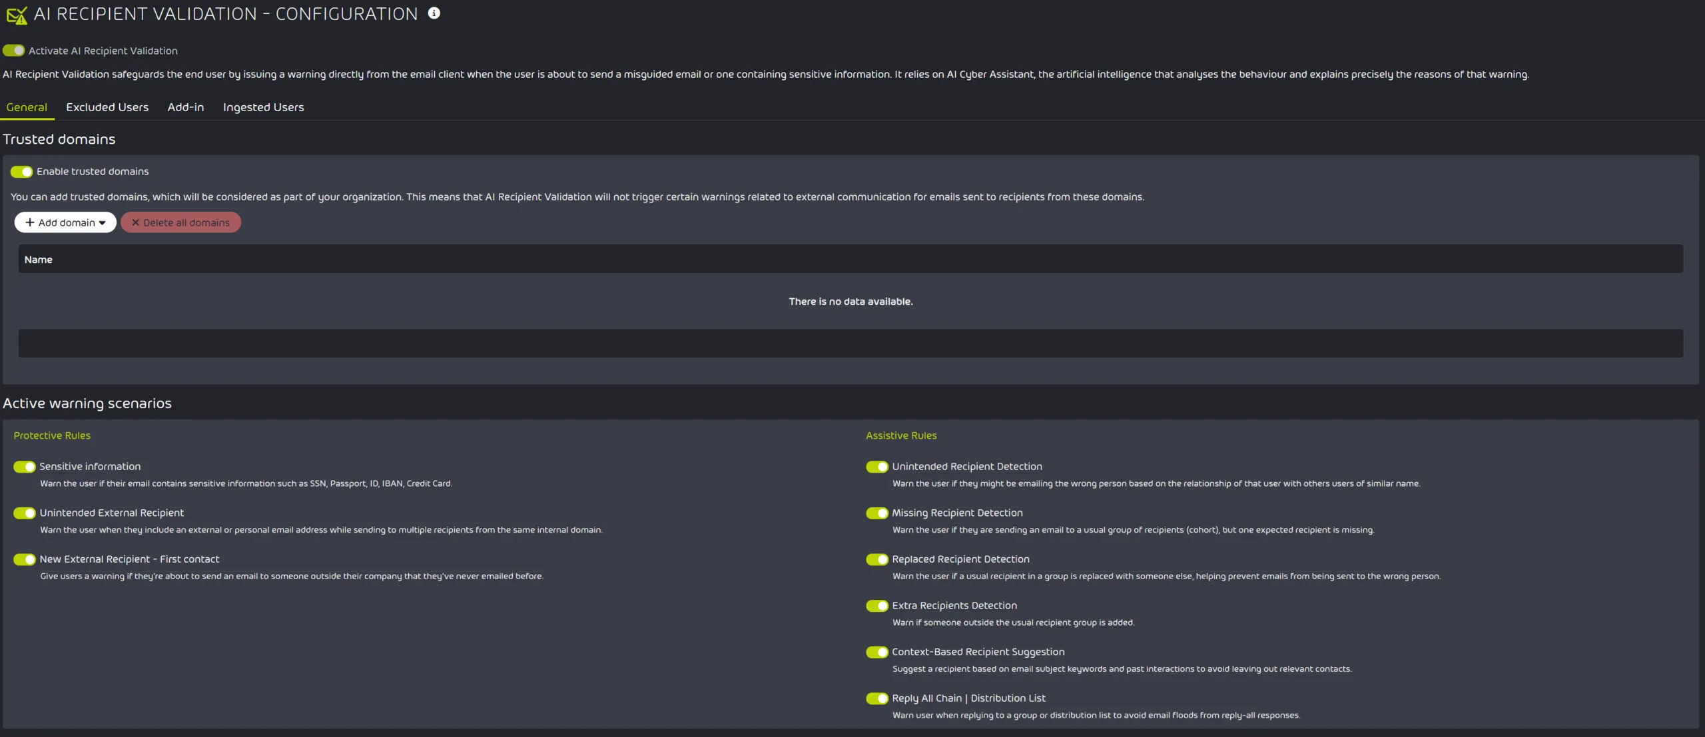Turn off Extra Recipients Detection
Viewport: 1705px width, 737px height.
(877, 606)
